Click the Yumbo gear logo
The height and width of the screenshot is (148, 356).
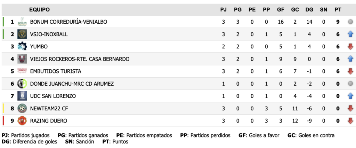(x=22, y=46)
